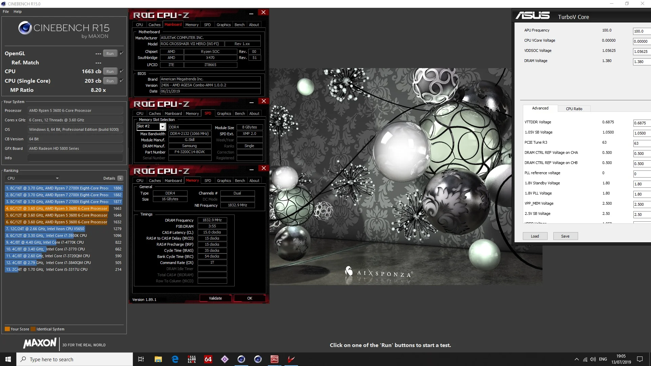Open the Slot #2 memory slot dropdown
Screen dimensions: 651x366
click(162, 127)
